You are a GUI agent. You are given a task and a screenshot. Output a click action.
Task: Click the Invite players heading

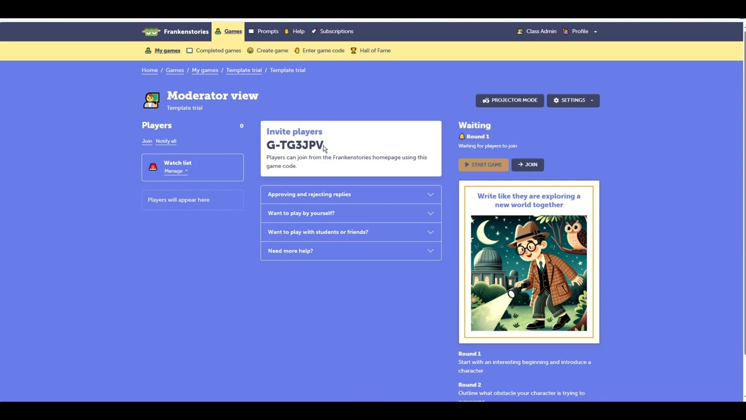[x=294, y=132]
